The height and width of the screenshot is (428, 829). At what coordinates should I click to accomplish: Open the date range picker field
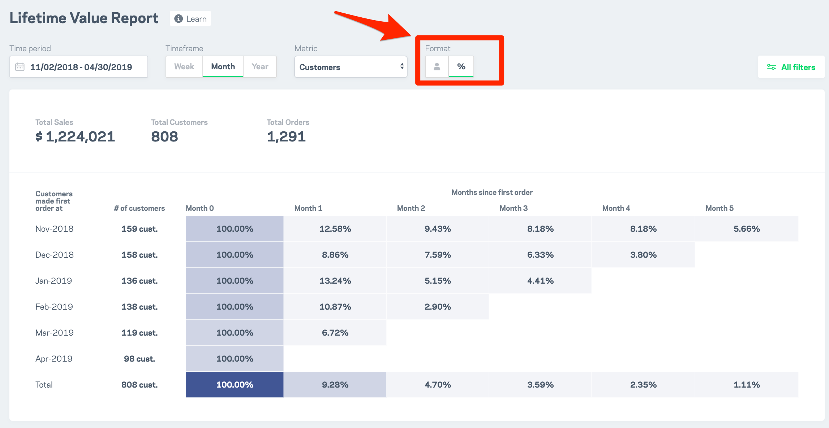(81, 67)
